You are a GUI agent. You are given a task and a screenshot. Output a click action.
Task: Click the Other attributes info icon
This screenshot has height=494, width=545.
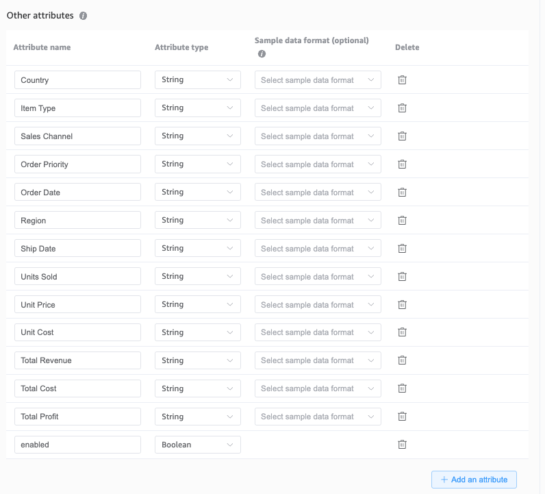[84, 16]
